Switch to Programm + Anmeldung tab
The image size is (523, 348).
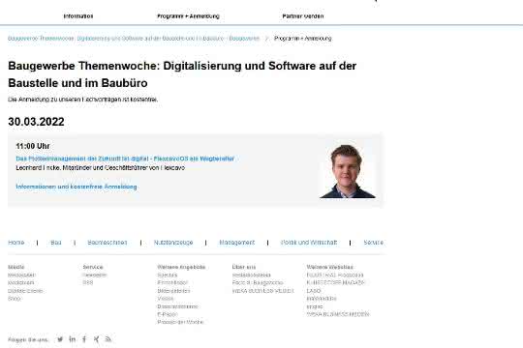click(188, 16)
